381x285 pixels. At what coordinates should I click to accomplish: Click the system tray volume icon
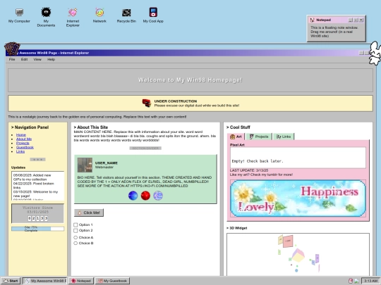[x=356, y=281]
